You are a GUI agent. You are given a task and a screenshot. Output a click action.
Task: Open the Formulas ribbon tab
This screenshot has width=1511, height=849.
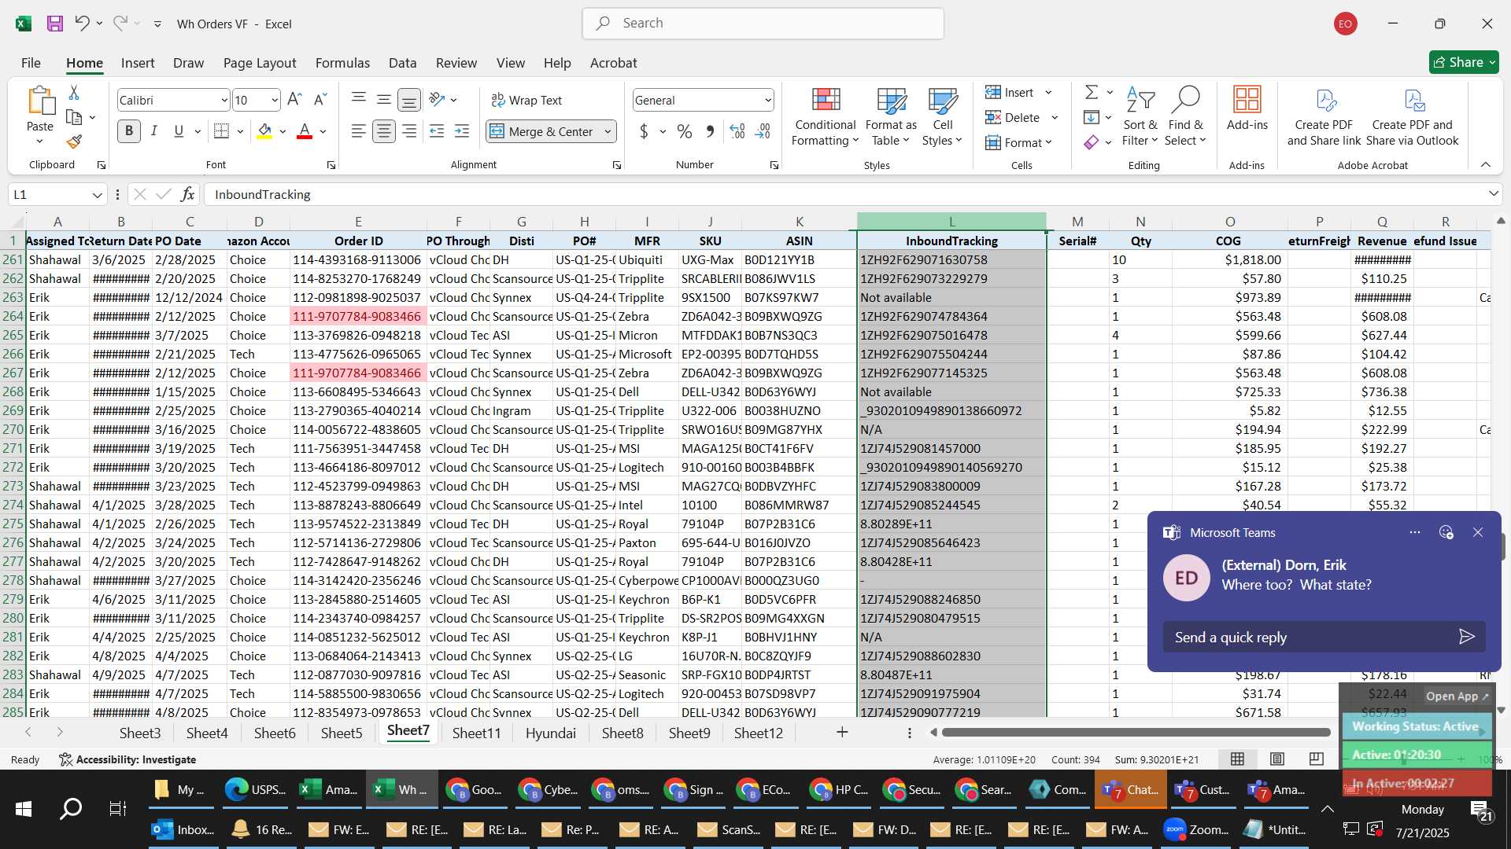[342, 63]
